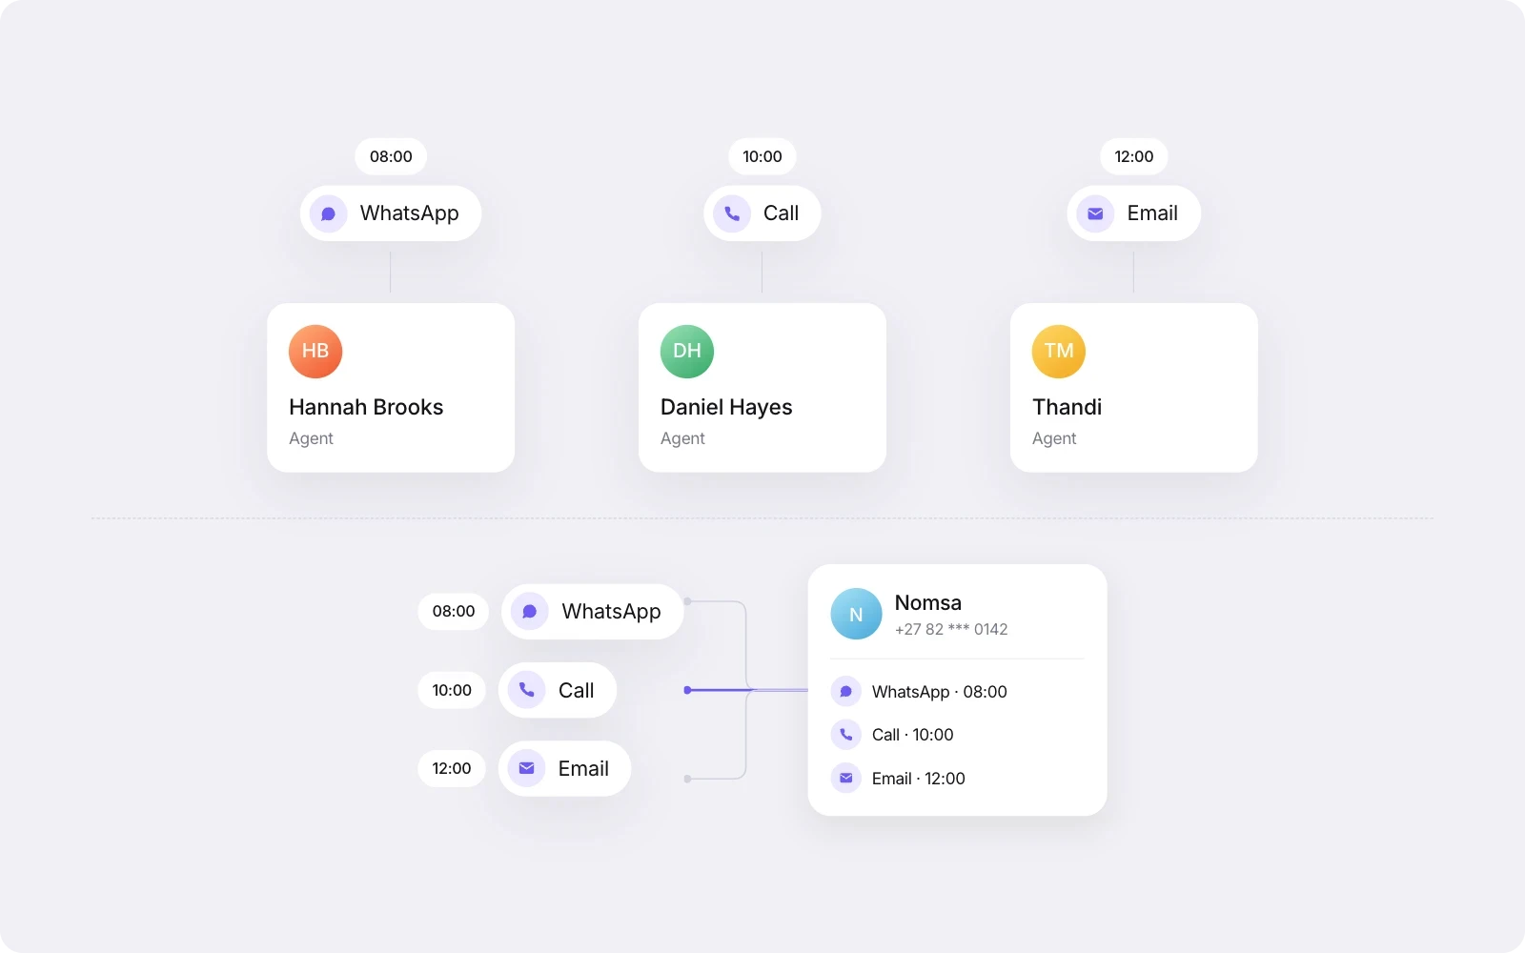The width and height of the screenshot is (1525, 953).
Task: Click the envelope icon above Thandi
Action: (1095, 213)
